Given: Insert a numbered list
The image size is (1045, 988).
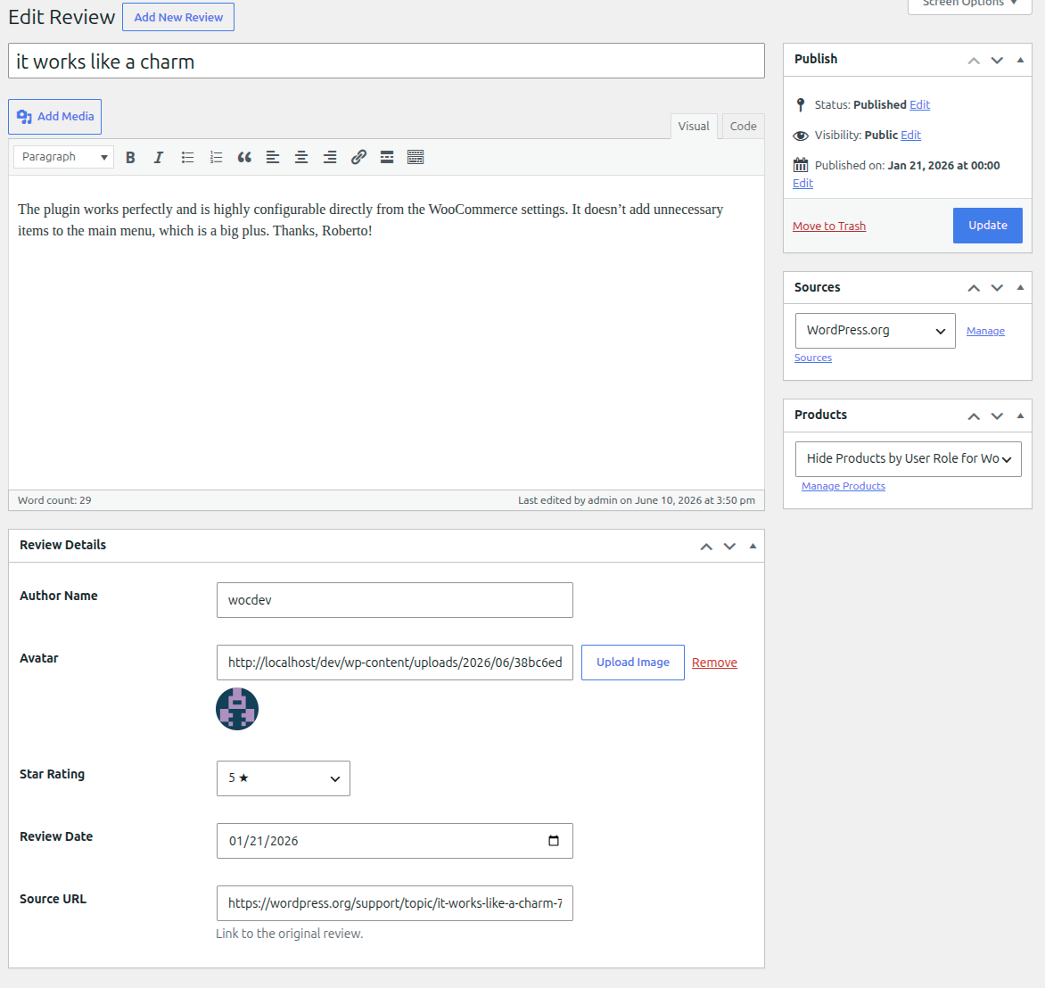Looking at the screenshot, I should pyautogui.click(x=216, y=157).
